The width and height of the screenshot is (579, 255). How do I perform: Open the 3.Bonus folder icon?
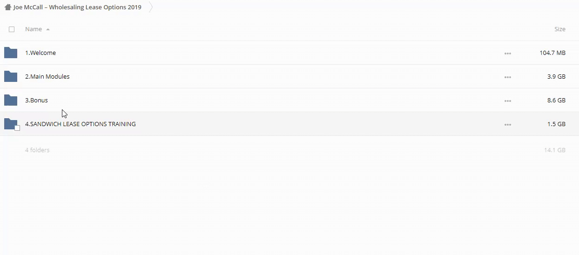[x=11, y=100]
